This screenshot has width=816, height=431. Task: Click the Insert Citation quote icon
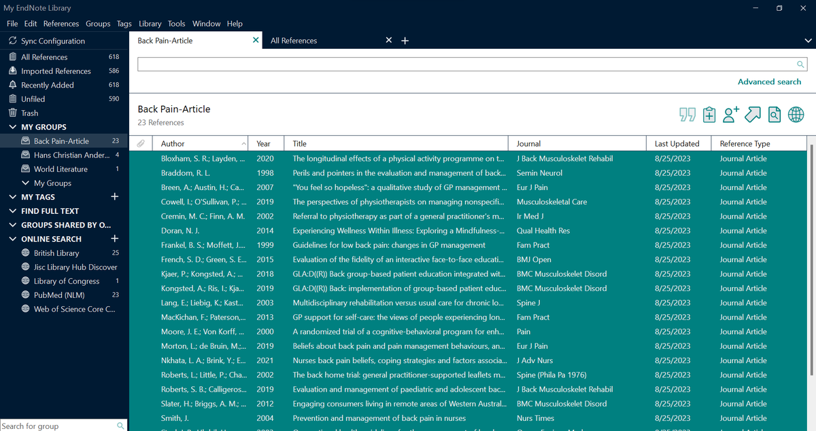coord(687,115)
